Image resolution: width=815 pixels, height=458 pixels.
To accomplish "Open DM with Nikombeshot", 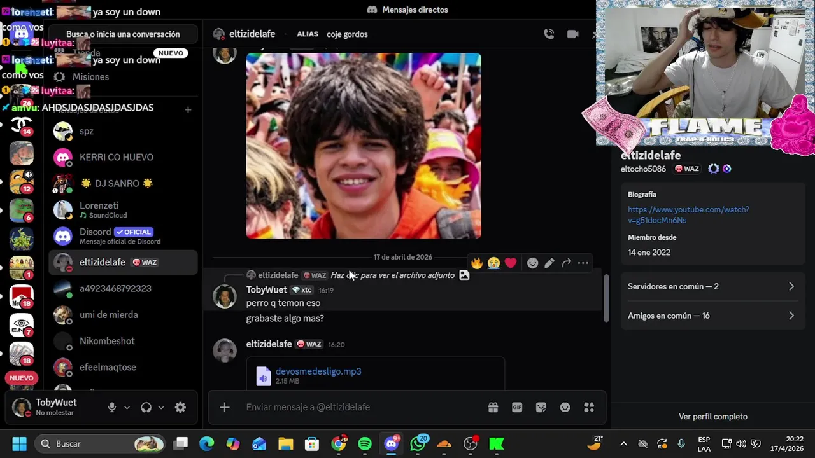I will [x=123, y=341].
